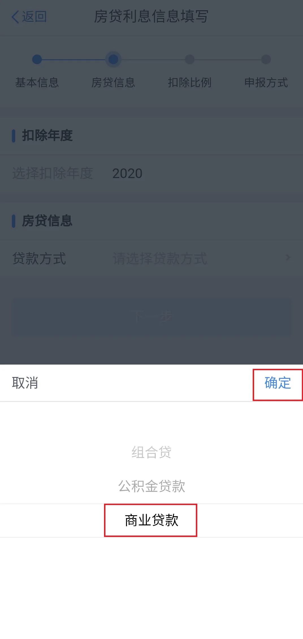Click the 房贷利息信息填写 page title

(151, 16)
